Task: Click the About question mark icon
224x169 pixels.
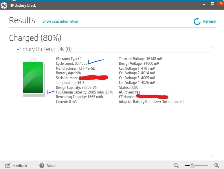Action: click(x=42, y=166)
